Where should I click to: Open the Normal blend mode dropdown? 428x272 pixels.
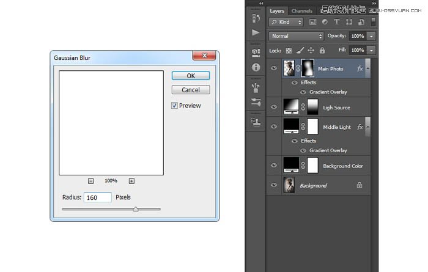(x=296, y=36)
